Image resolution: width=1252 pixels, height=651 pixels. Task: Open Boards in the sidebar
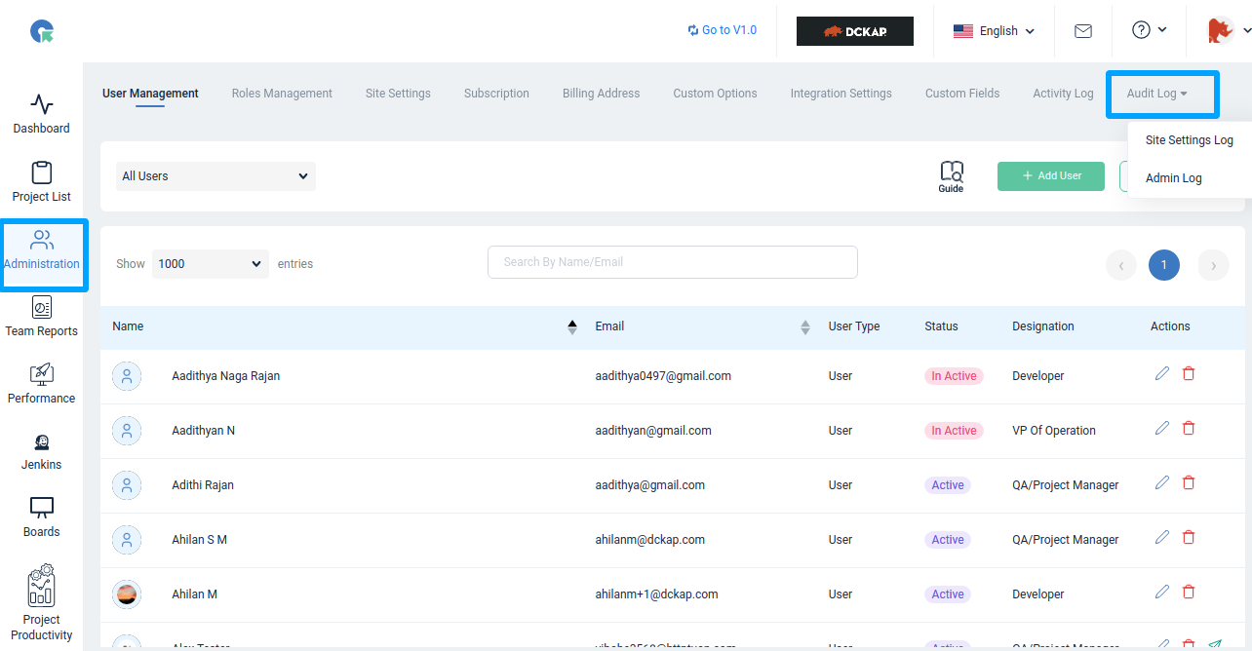click(42, 508)
